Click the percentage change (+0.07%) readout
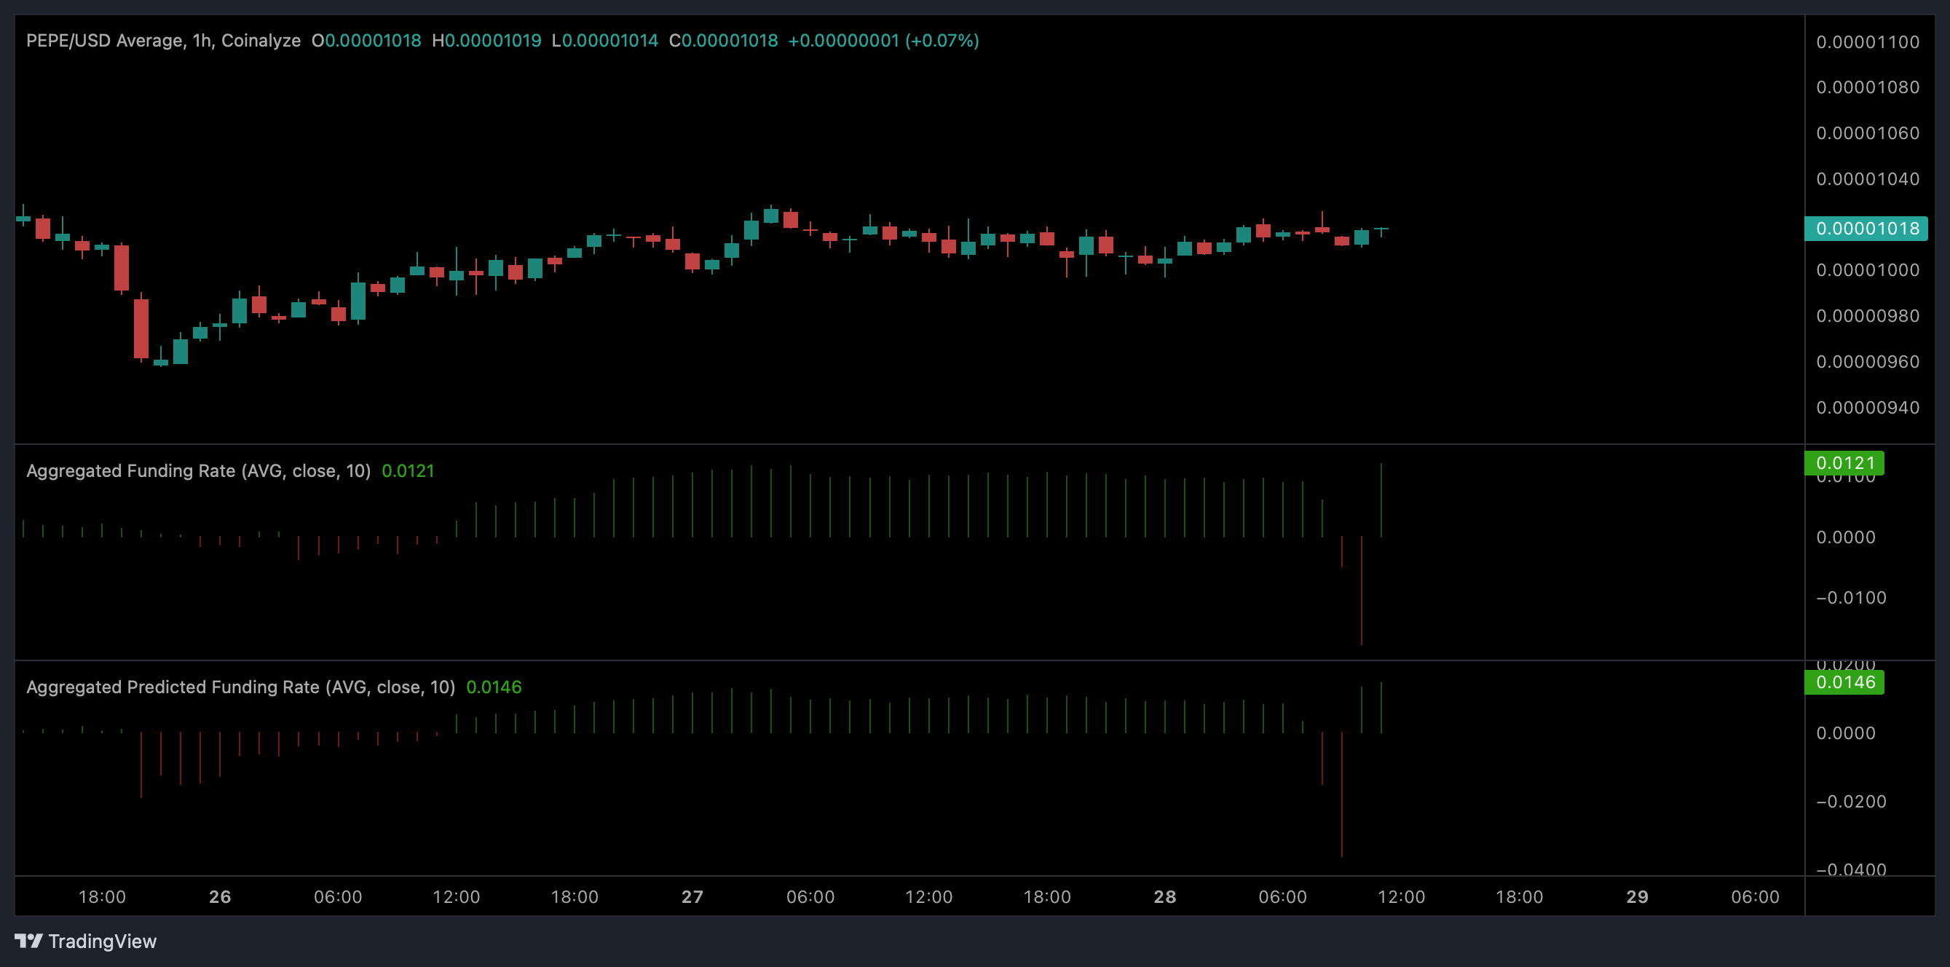The image size is (1950, 967). tap(941, 40)
